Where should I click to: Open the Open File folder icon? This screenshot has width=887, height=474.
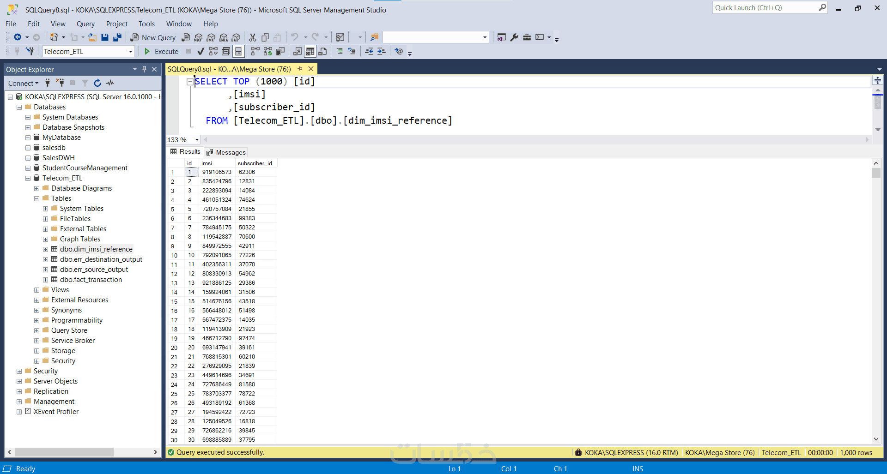point(92,37)
